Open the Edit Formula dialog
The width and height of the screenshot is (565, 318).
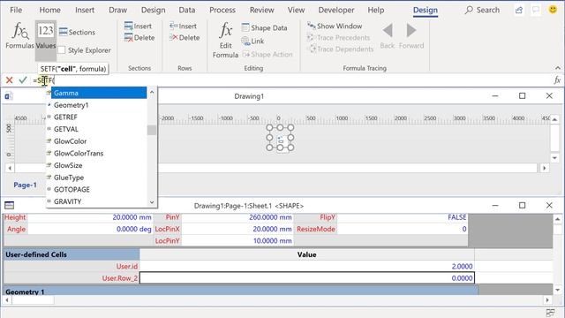226,40
